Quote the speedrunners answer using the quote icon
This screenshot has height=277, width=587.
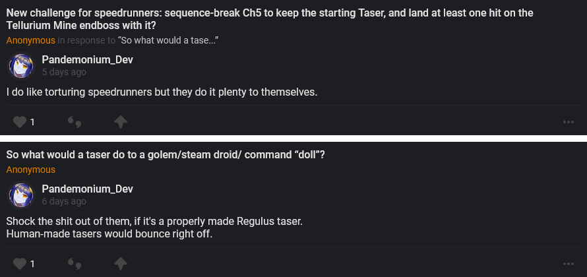pos(75,122)
